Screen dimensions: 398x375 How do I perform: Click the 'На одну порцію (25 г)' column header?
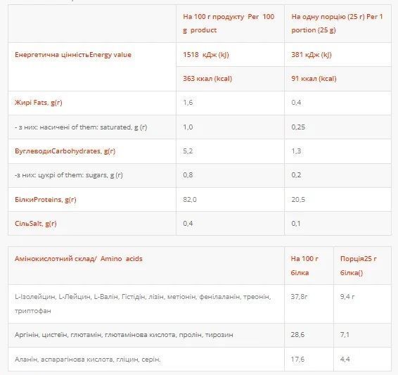[337, 23]
